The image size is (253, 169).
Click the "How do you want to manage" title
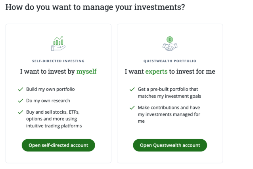(95, 7)
